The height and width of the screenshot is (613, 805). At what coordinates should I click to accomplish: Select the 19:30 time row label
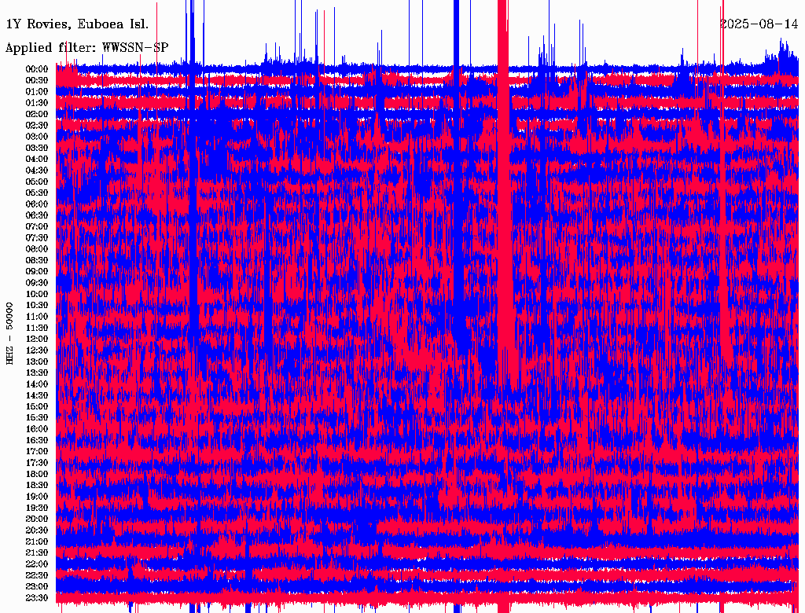37,508
